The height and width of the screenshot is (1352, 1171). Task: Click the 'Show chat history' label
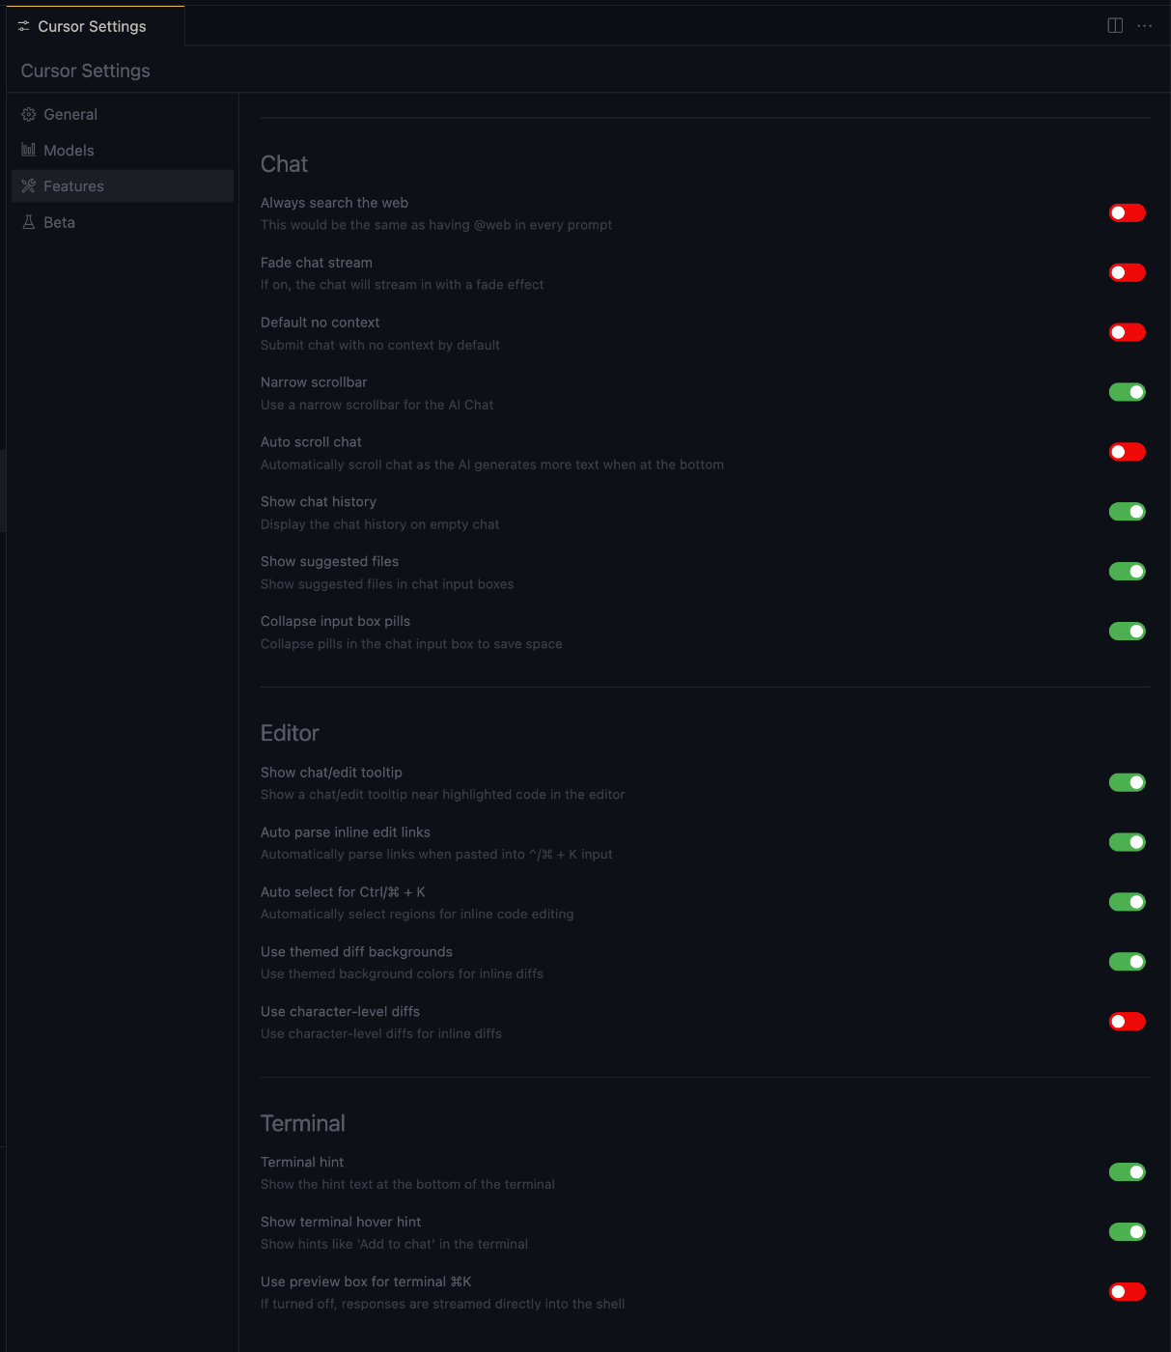click(319, 502)
